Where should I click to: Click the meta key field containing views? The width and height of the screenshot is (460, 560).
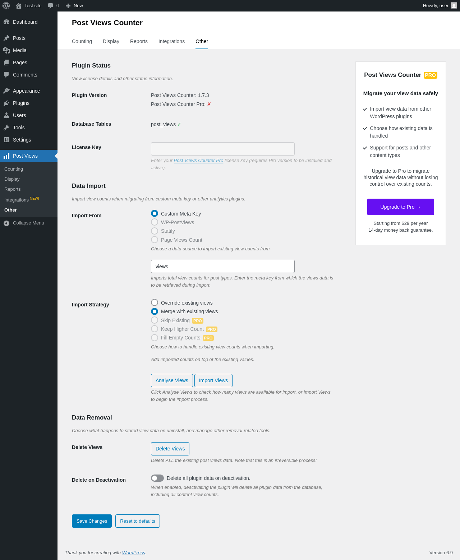point(223,266)
